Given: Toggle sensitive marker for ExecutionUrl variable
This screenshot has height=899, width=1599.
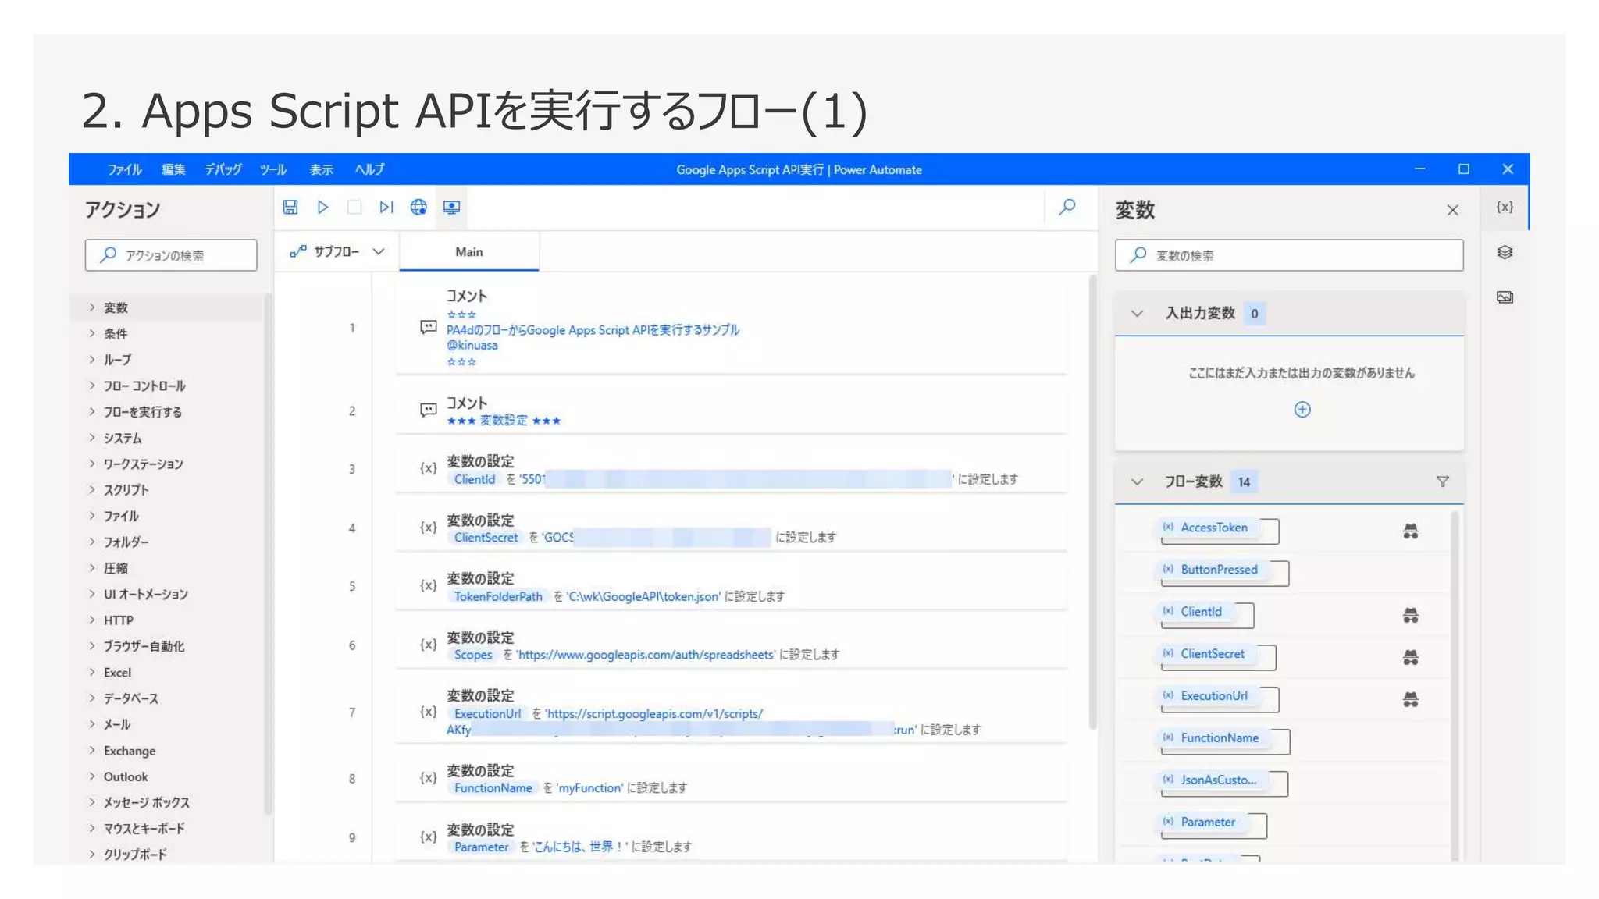Looking at the screenshot, I should point(1410,700).
